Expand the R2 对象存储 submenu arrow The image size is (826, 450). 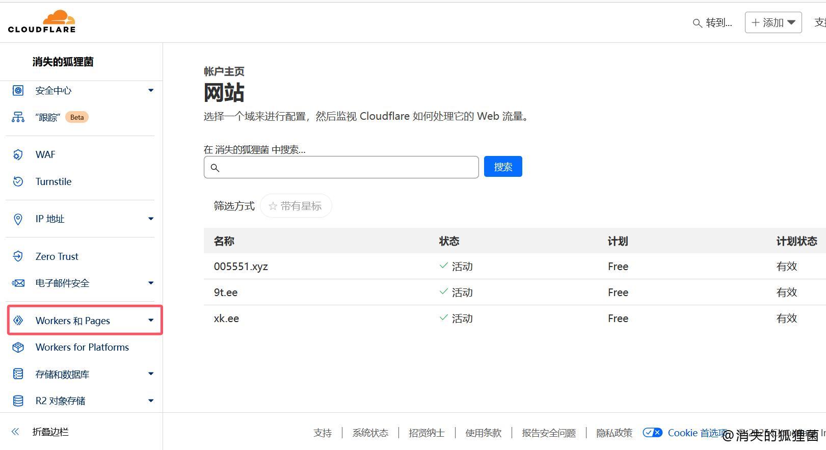(151, 401)
